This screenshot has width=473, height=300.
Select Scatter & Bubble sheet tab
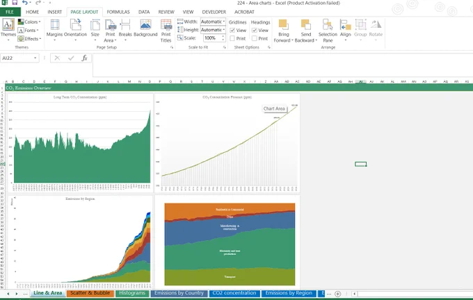tap(90, 293)
